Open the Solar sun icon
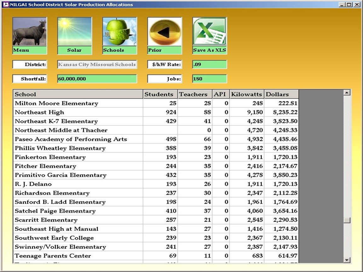Screen dimensions: 363x272 tap(75, 31)
